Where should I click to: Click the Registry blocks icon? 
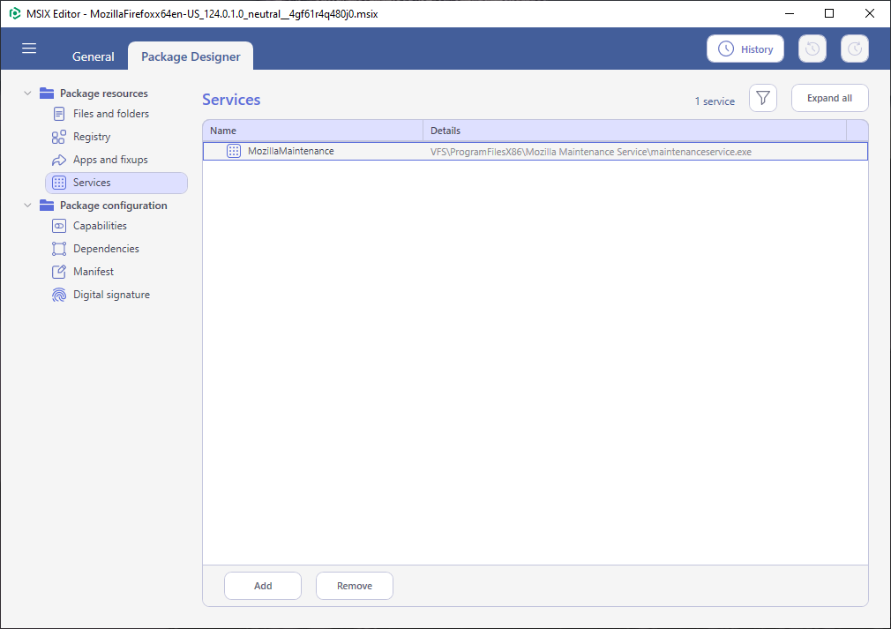pyautogui.click(x=58, y=137)
